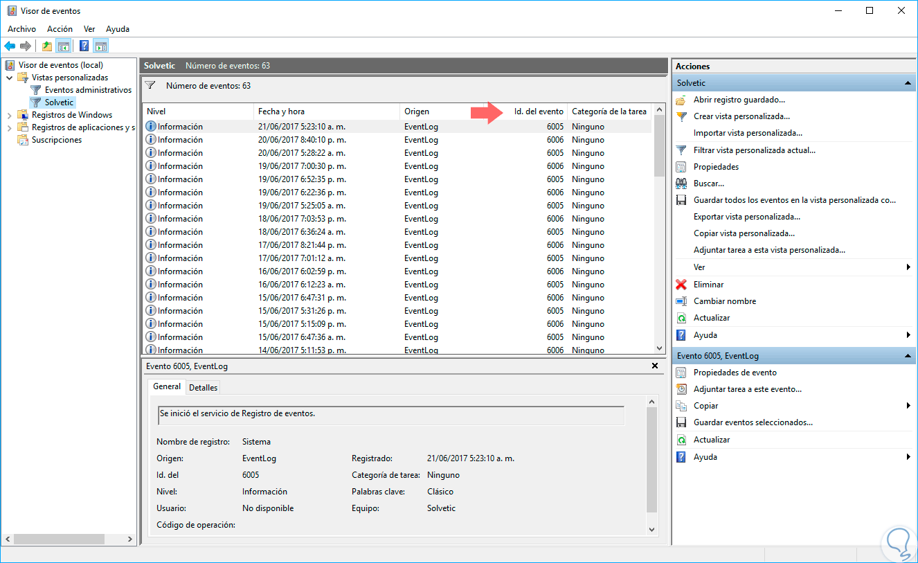Viewport: 918px width, 563px height.
Task: Click the Guardar eventos seleccionados disk icon
Action: 681,422
